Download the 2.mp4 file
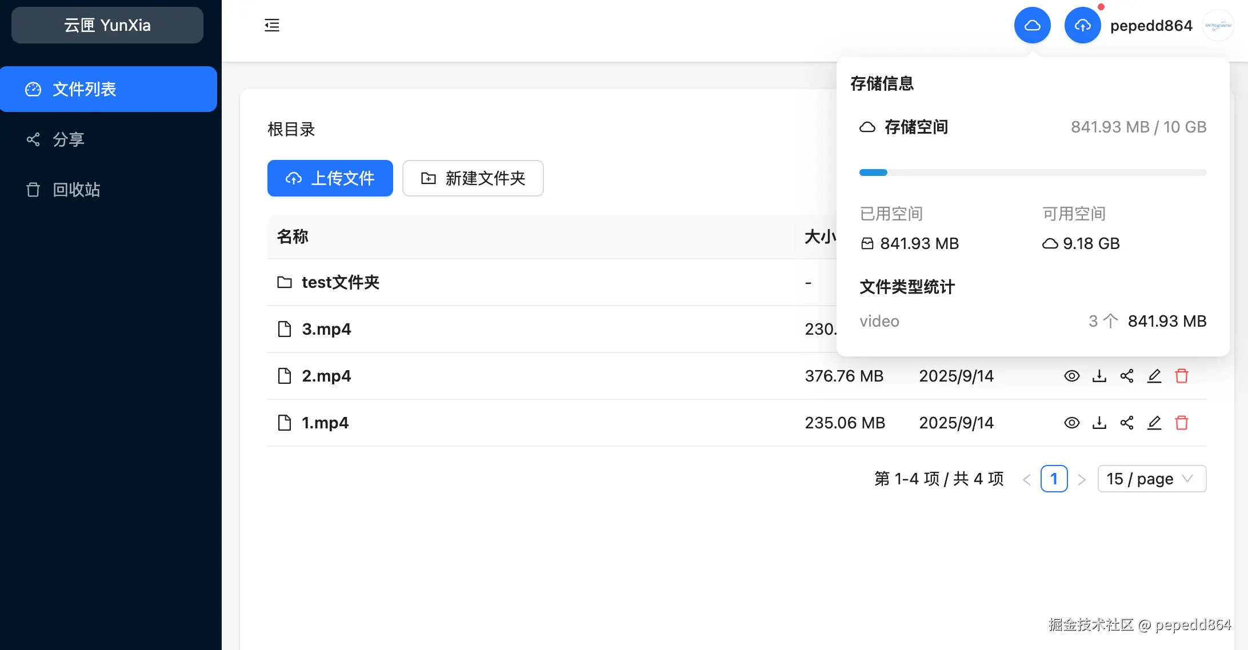Image resolution: width=1248 pixels, height=650 pixels. [1099, 376]
